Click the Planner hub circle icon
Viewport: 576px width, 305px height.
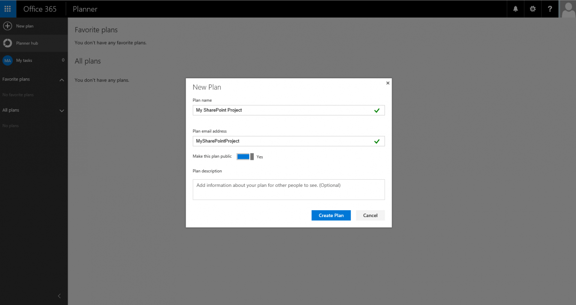pyautogui.click(x=8, y=43)
